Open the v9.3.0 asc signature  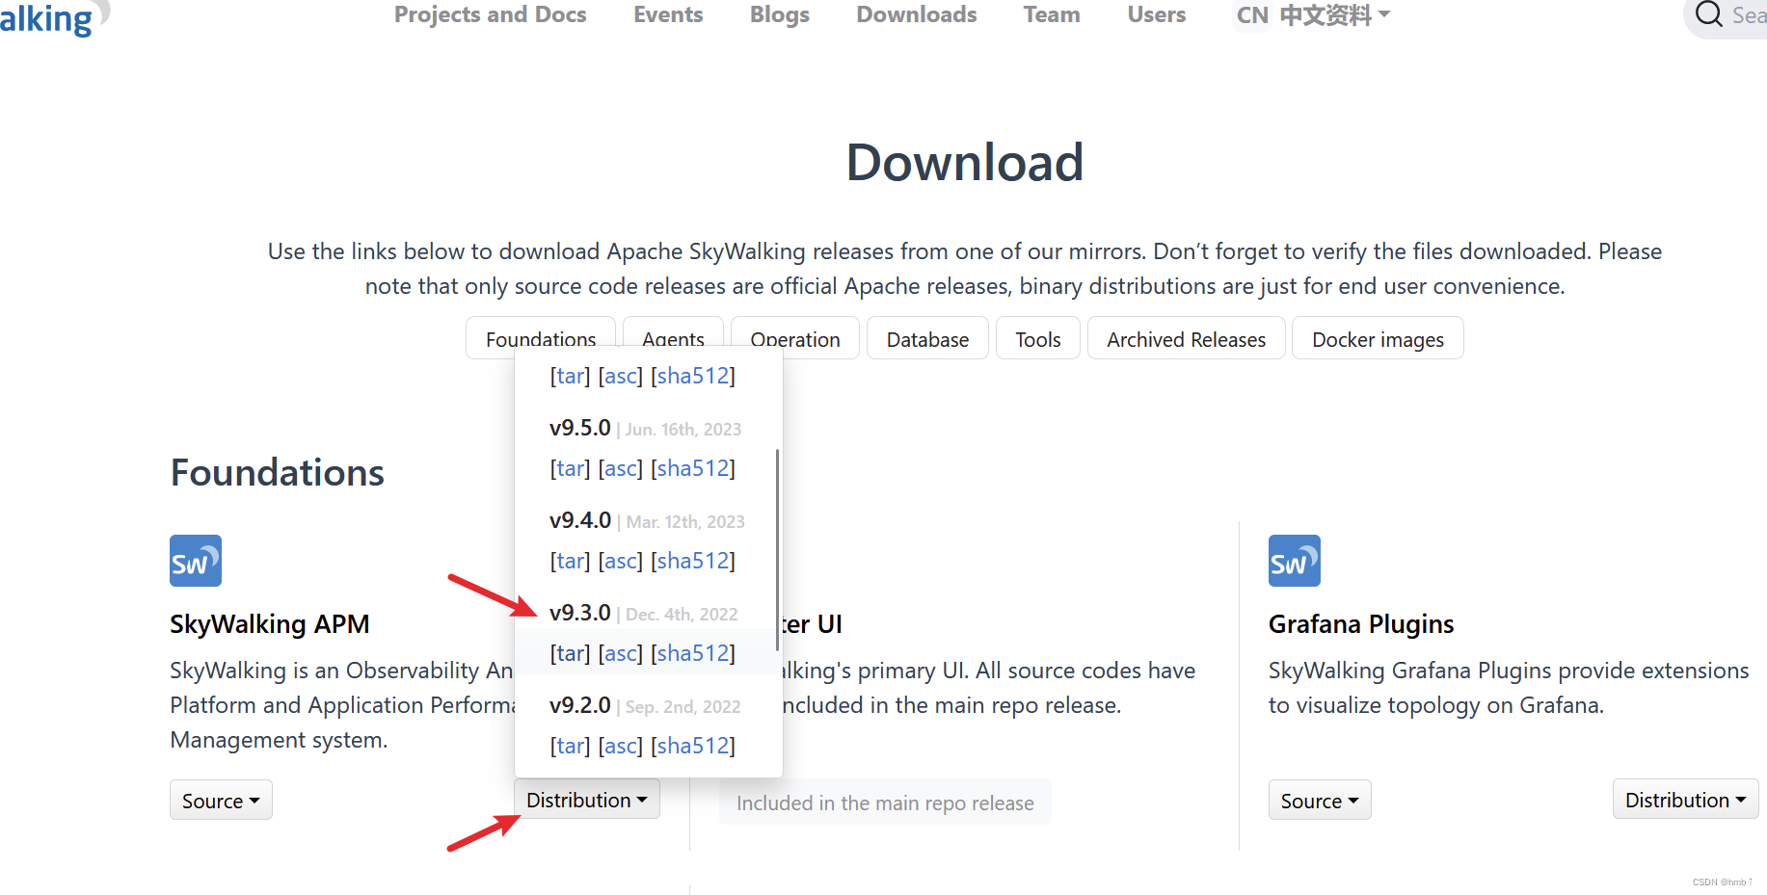coord(621,653)
